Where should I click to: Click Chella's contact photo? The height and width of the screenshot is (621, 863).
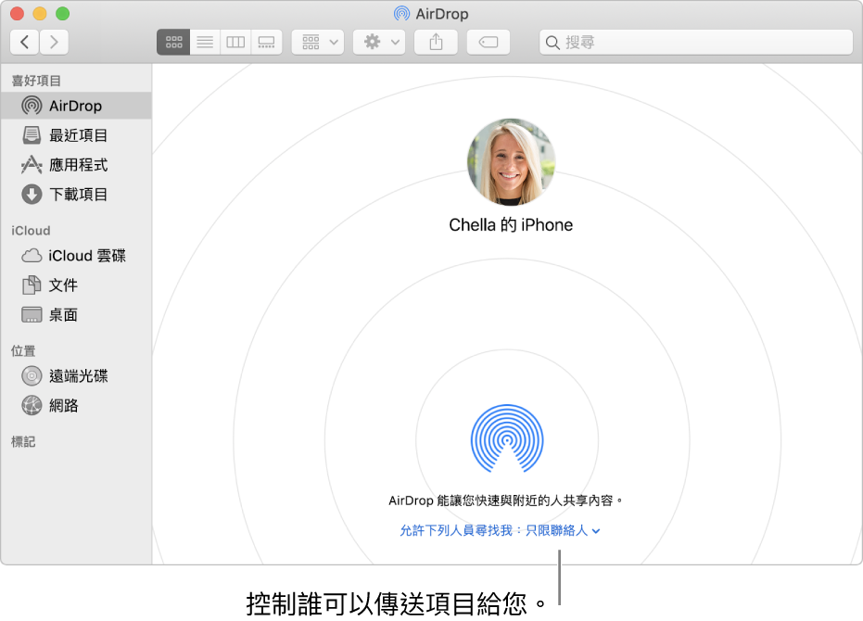pyautogui.click(x=511, y=162)
